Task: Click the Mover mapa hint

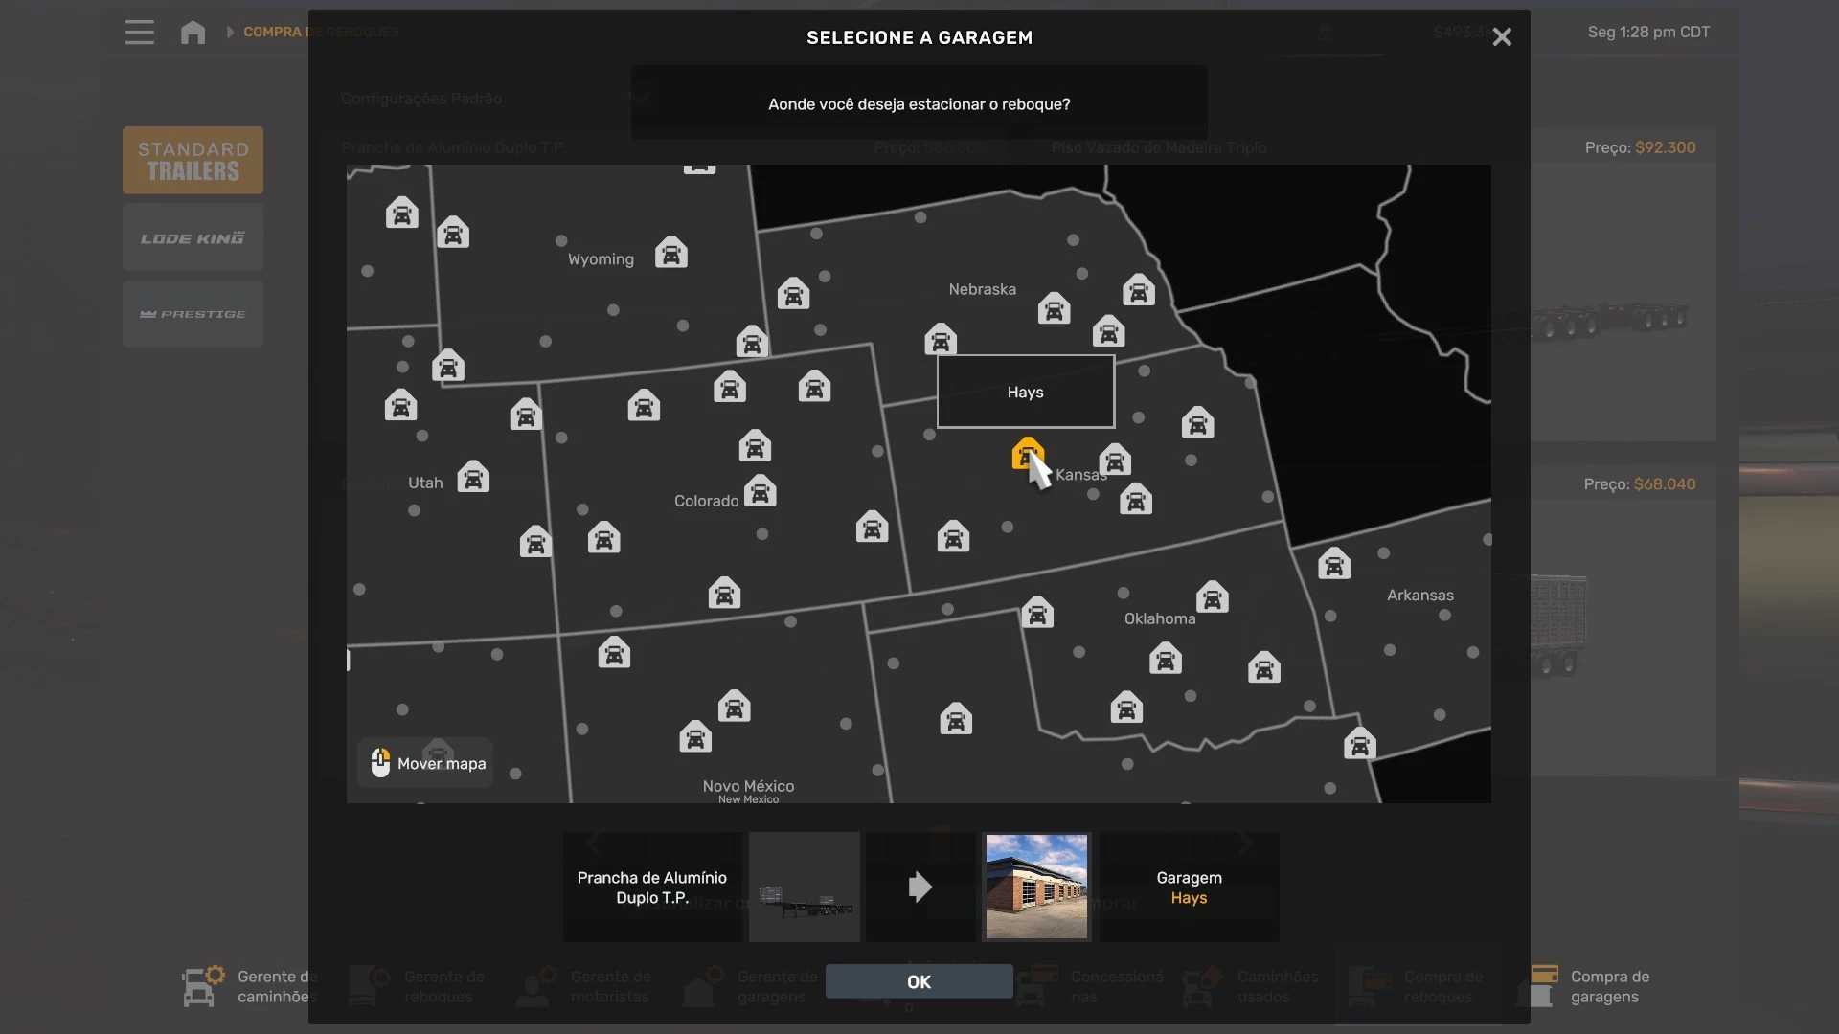Action: click(426, 763)
